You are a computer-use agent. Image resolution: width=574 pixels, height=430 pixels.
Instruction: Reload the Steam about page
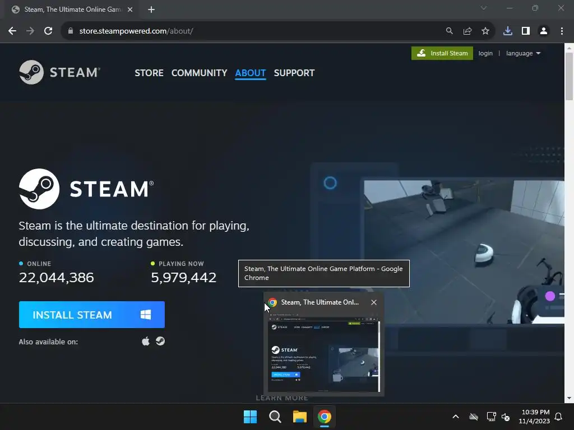tap(48, 31)
